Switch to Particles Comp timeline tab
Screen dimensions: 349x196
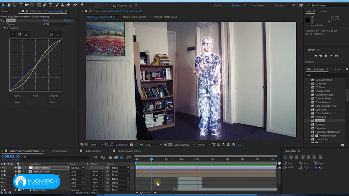(x=93, y=151)
